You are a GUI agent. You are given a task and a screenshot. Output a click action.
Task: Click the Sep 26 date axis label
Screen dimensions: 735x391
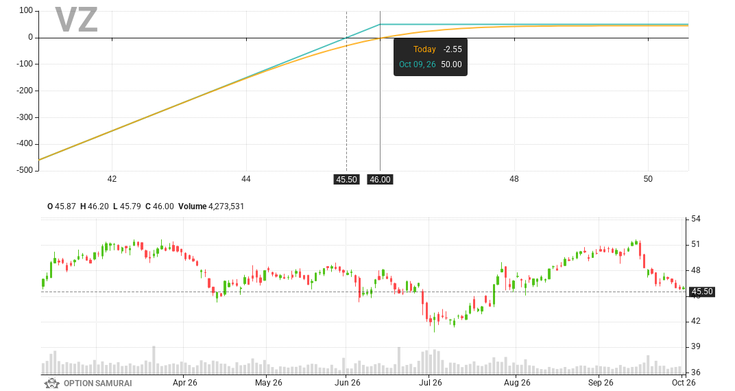pos(601,383)
